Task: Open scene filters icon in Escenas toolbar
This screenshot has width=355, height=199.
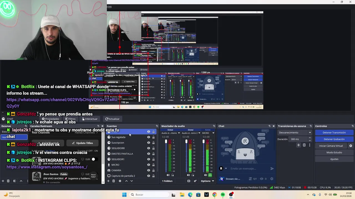Action: [14, 181]
